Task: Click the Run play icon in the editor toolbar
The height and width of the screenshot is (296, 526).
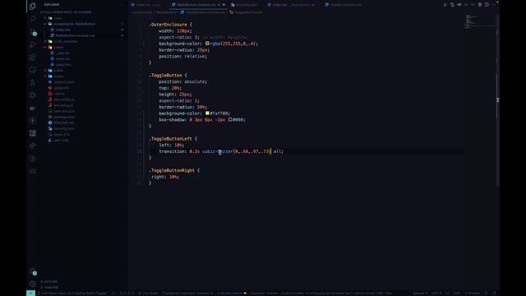Action: [445, 5]
